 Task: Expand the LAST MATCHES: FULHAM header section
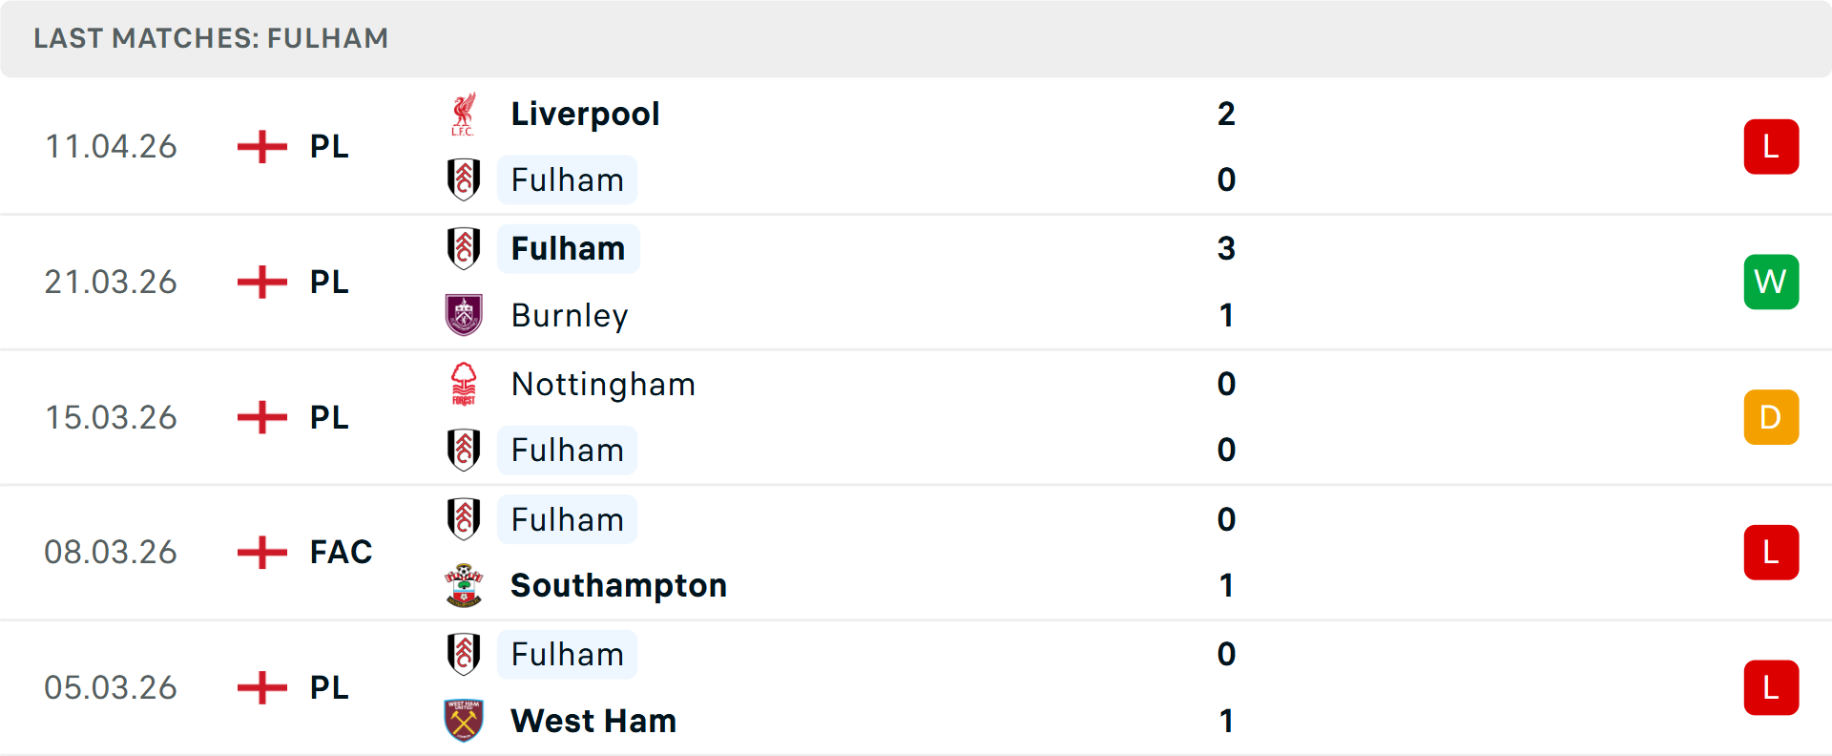click(x=212, y=38)
